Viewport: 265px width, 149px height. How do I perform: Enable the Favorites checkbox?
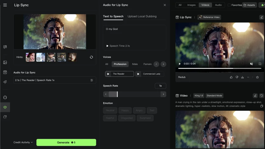pyautogui.click(x=229, y=5)
